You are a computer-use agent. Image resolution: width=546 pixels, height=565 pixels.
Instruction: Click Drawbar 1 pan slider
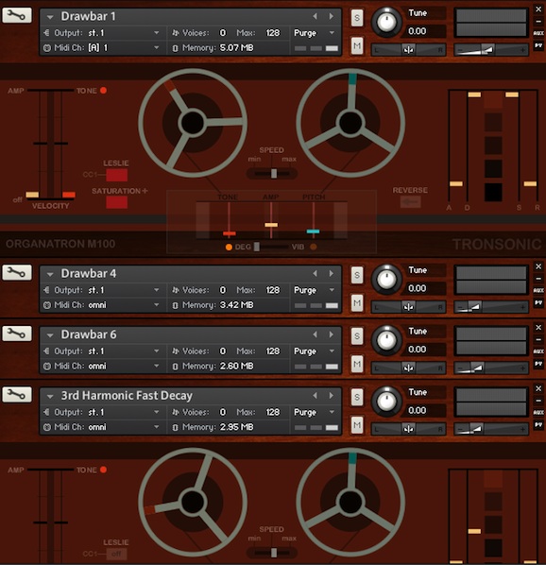[x=408, y=50]
